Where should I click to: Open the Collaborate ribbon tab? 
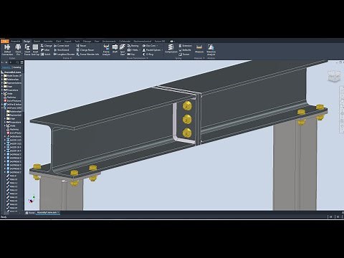tap(125, 42)
